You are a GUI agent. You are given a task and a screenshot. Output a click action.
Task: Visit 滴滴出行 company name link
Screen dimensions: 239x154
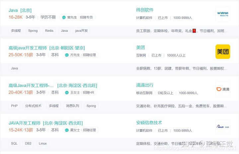pyautogui.click(x=145, y=85)
